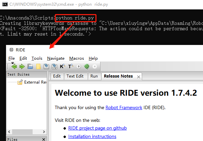This screenshot has width=203, height=141.
Task: Open the Installation instructions link
Action: coord(92,137)
